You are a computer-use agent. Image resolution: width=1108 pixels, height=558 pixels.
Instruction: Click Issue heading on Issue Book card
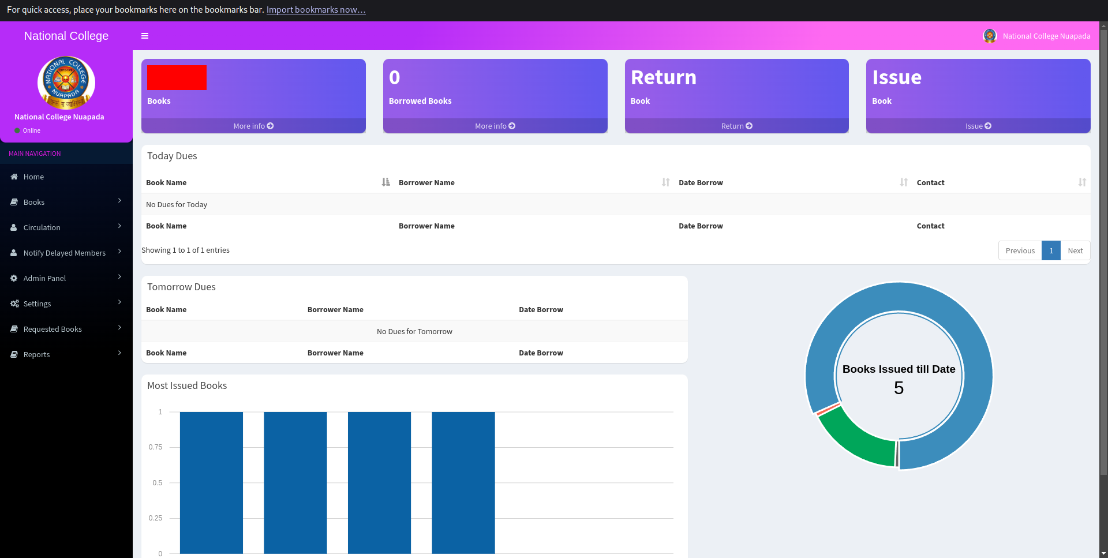pos(897,77)
